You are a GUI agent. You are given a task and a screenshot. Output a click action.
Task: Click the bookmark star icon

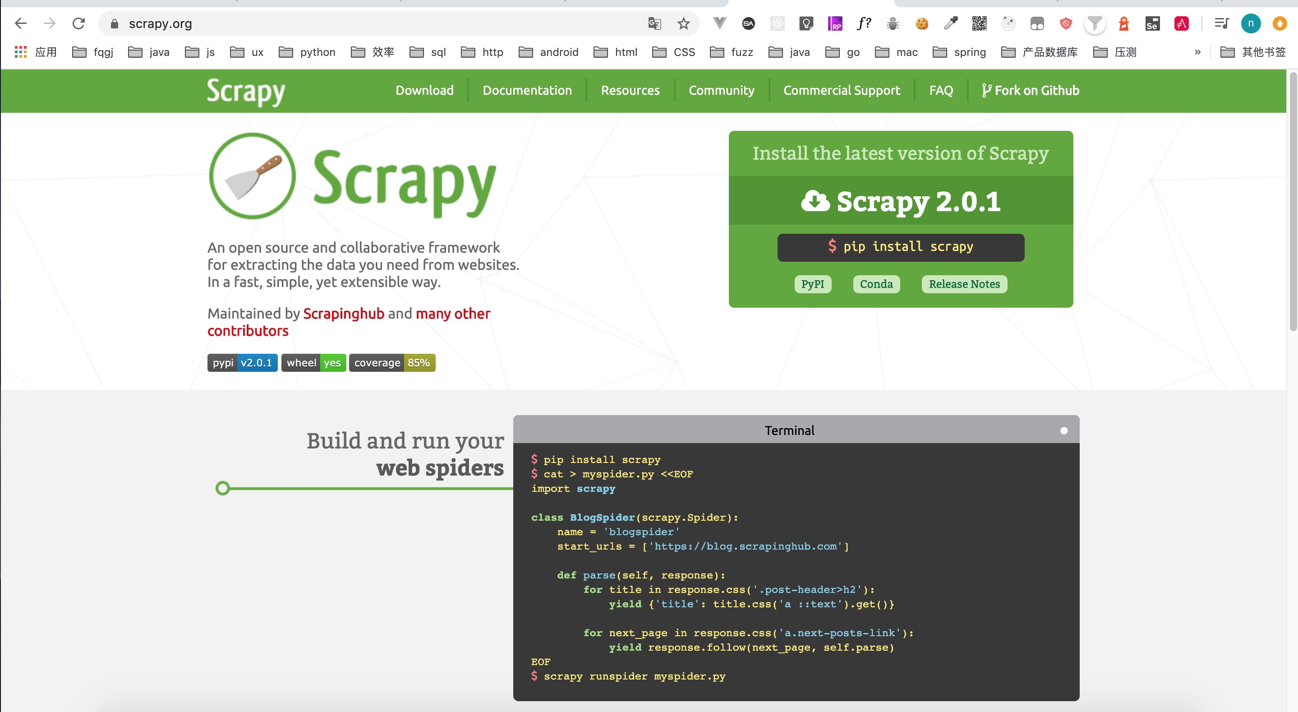[683, 24]
